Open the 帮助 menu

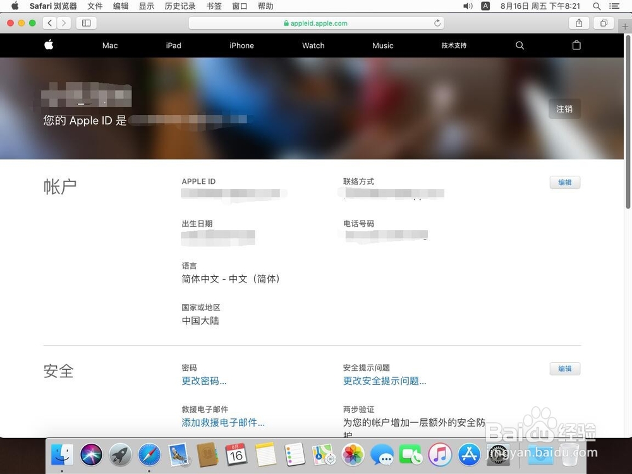[265, 6]
